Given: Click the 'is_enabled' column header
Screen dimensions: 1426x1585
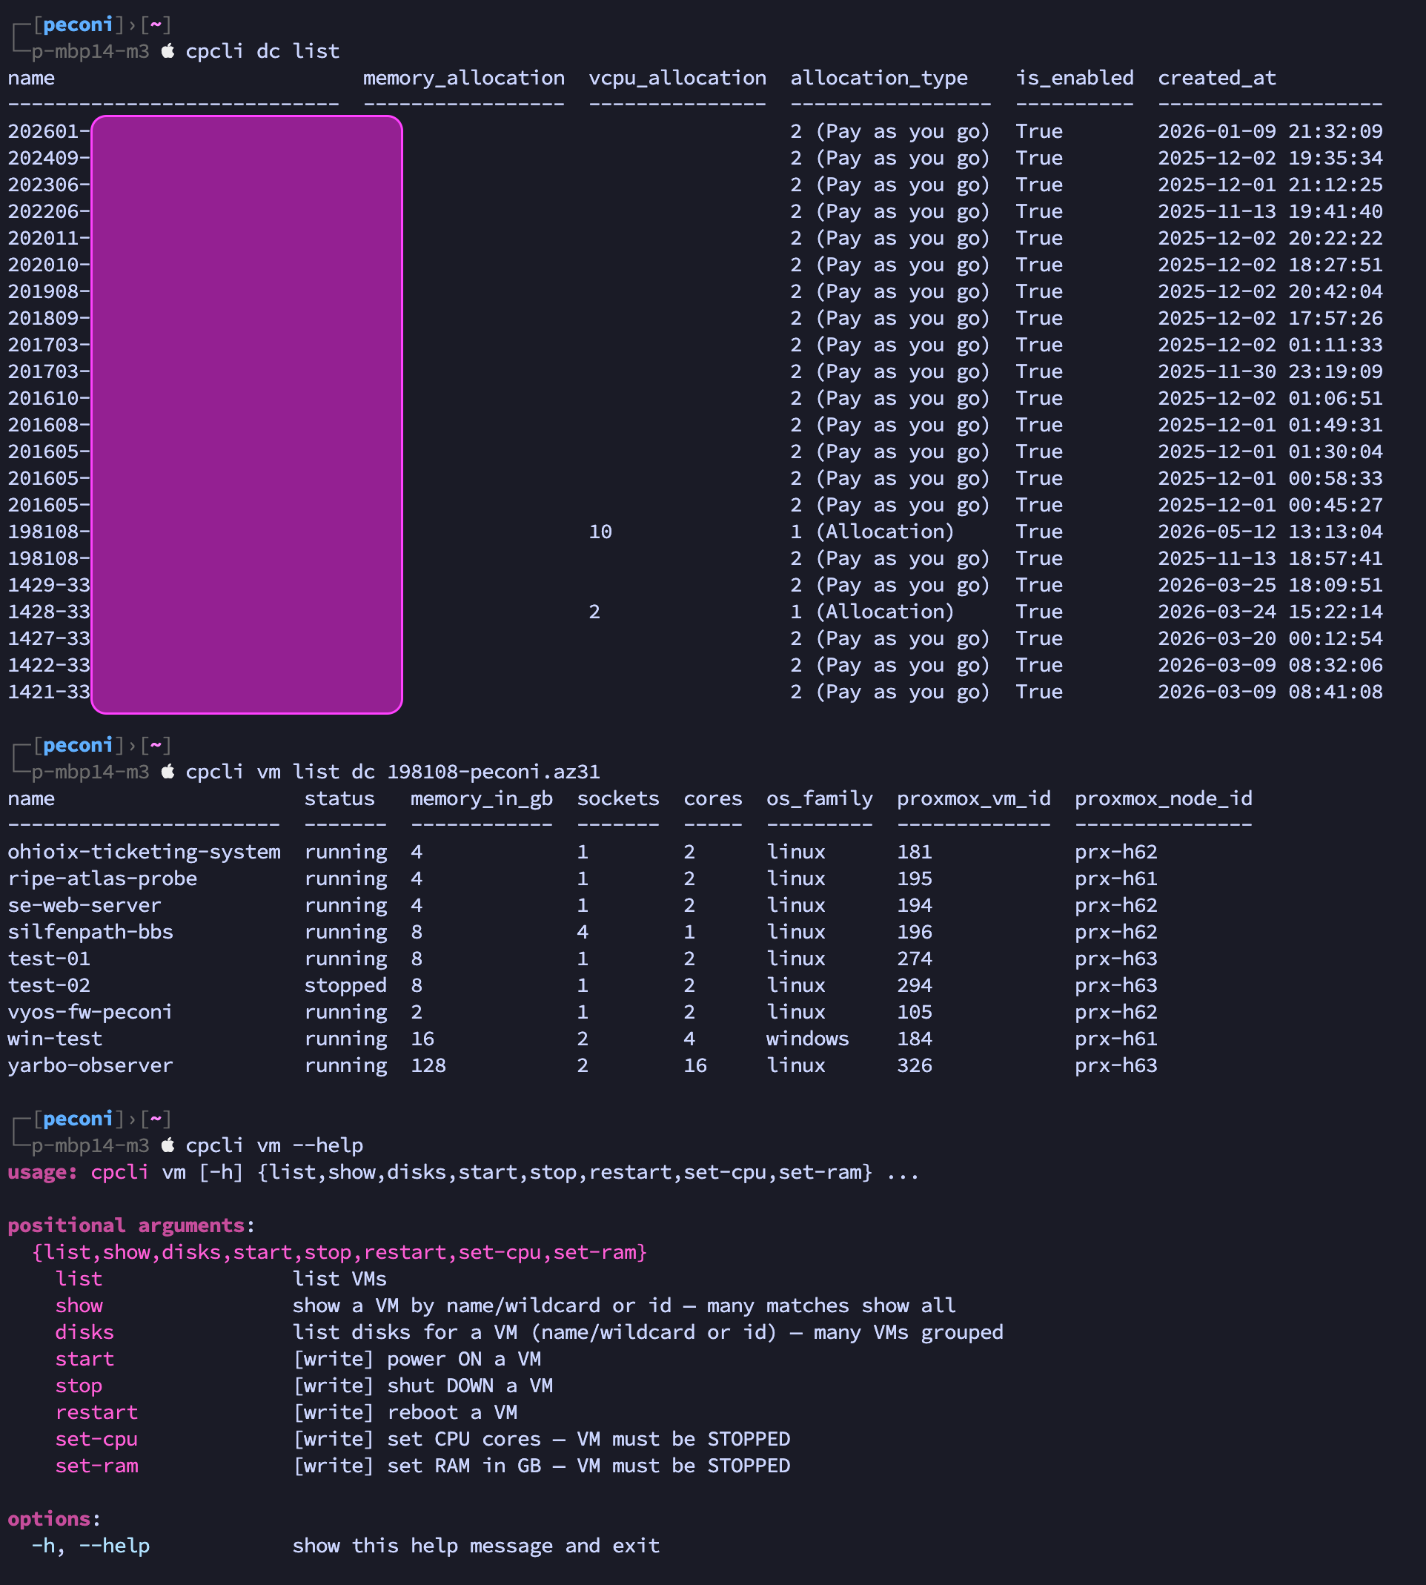Looking at the screenshot, I should pyautogui.click(x=1075, y=78).
